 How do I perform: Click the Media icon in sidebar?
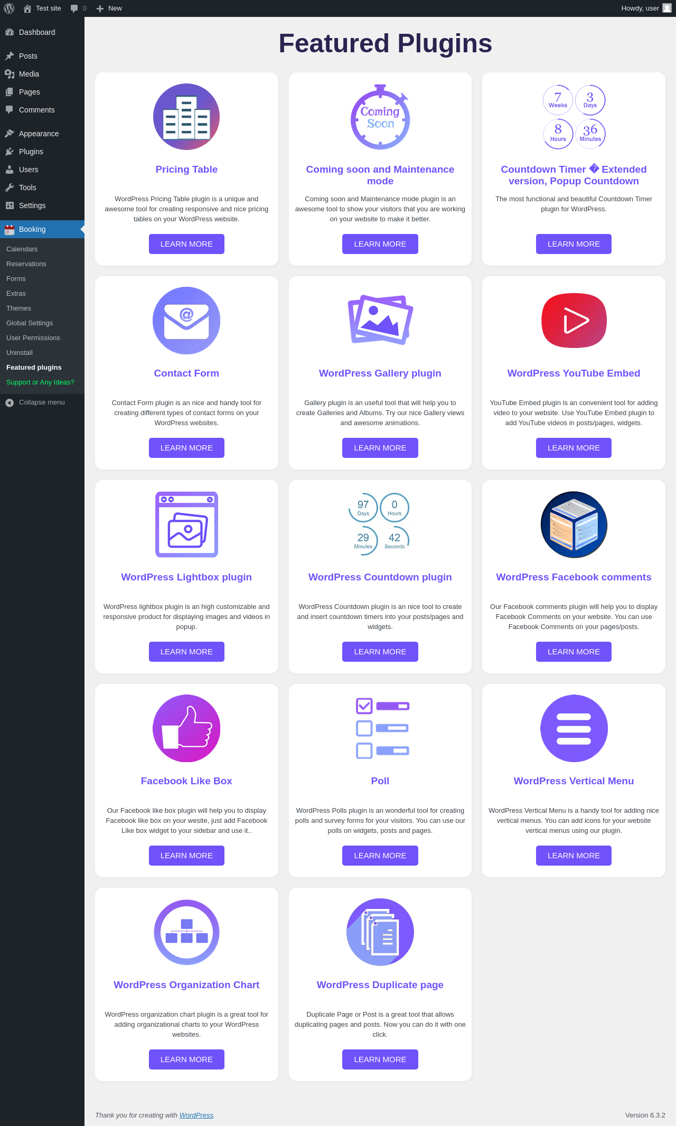[10, 74]
